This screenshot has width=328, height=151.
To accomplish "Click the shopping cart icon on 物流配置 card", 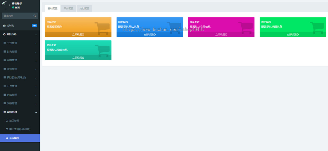I will pos(103,51).
